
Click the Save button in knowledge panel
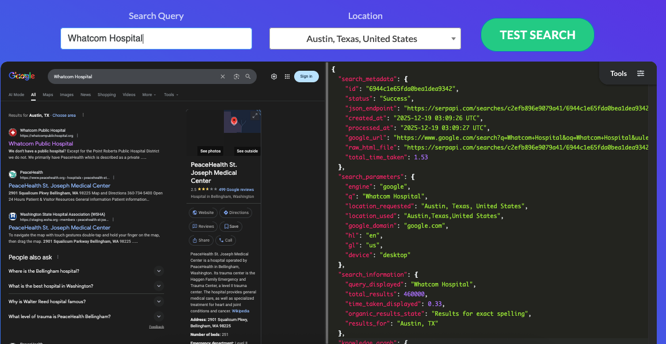click(x=231, y=227)
